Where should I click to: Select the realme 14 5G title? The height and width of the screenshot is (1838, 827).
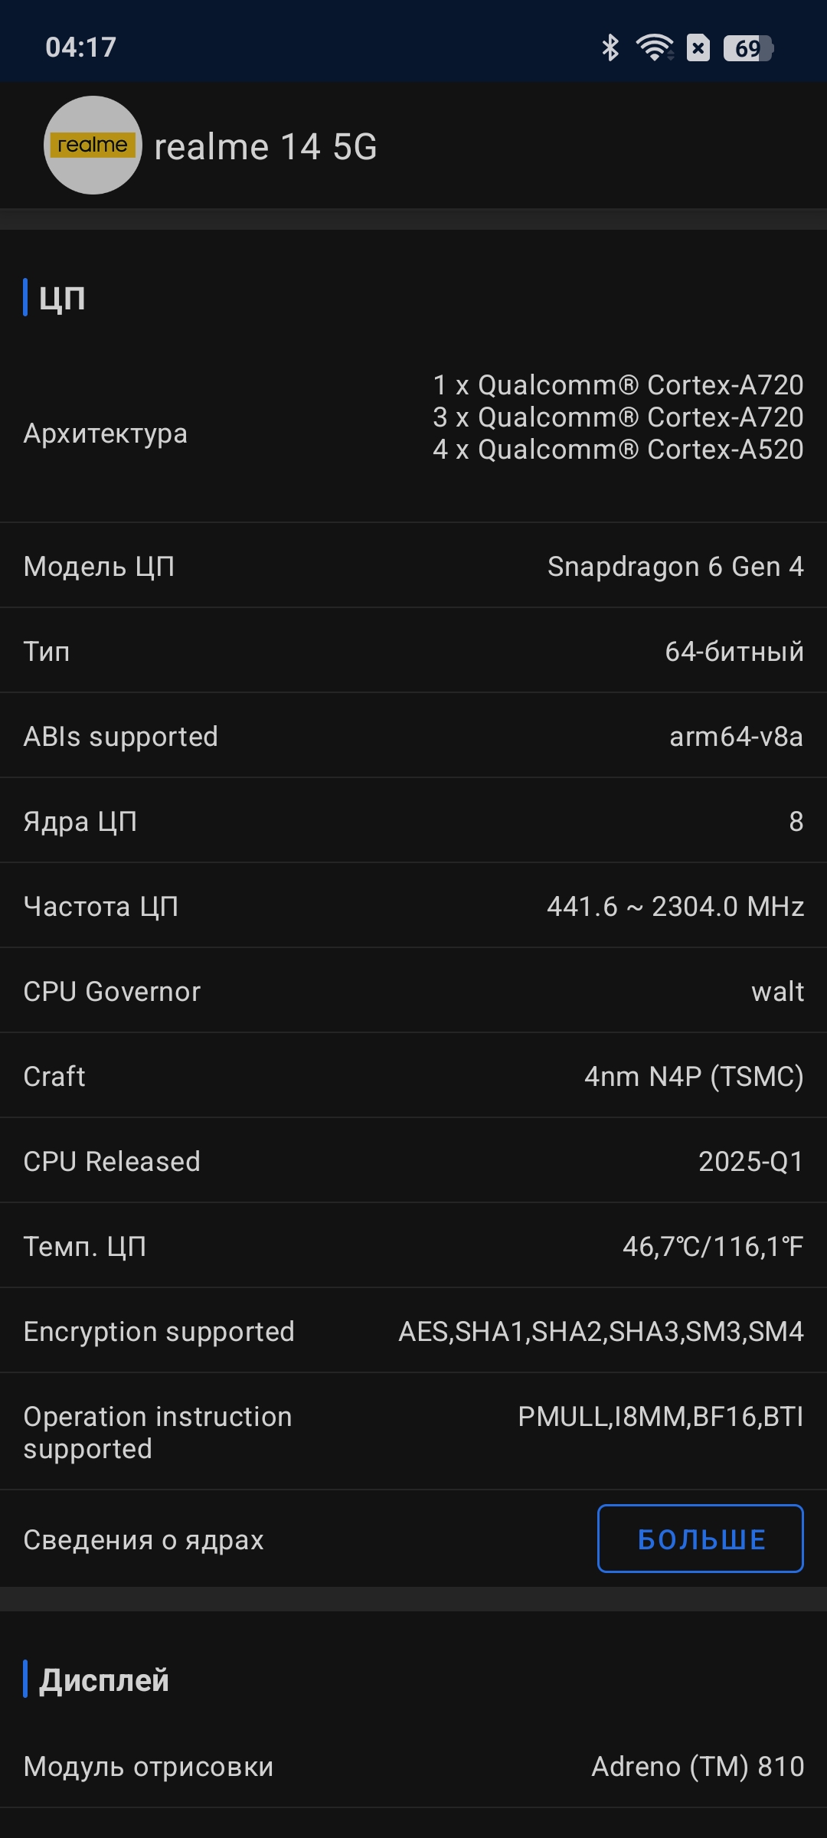266,147
